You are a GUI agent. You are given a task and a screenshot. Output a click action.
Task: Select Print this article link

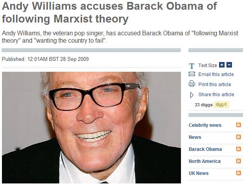click(x=214, y=85)
